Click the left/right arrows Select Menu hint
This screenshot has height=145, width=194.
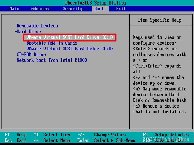coord(52,140)
